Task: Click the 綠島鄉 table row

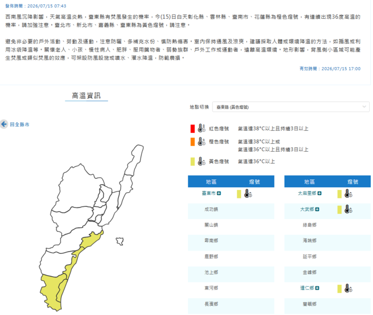Action: (x=327, y=227)
